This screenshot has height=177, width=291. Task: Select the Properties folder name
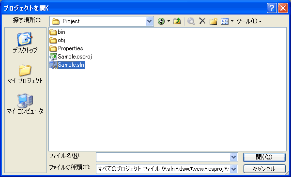[71, 48]
